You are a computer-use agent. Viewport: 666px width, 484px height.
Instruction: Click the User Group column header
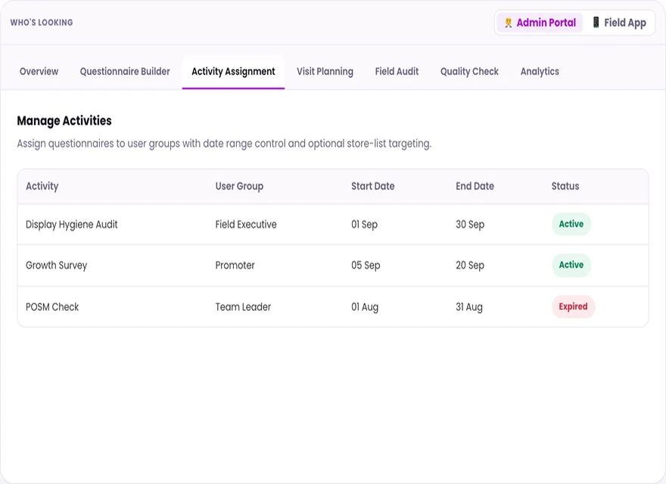(239, 186)
